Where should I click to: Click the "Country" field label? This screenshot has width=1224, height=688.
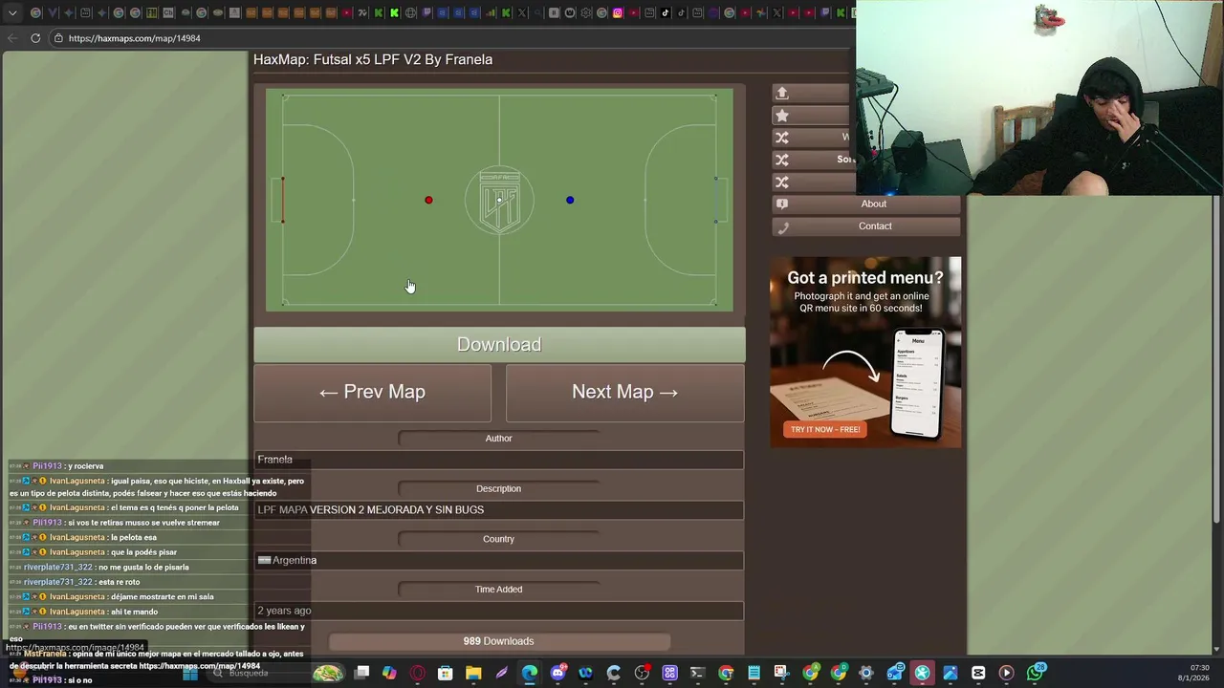[498, 539]
